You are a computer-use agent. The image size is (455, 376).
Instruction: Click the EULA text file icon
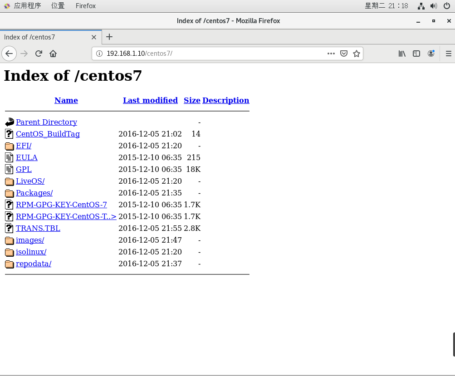[9, 157]
